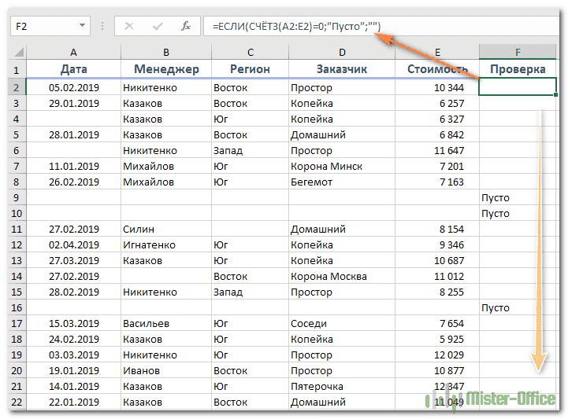Select the Игнатенко manager cell
Viewport: 568px width, 419px height.
click(165, 245)
